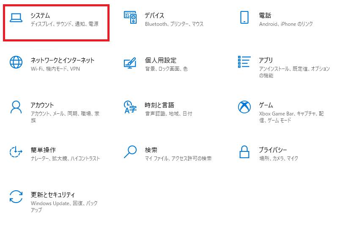Viewport: 340px width, 225px height.
Task: Click the laptop icon for システム
Action: coord(16,18)
